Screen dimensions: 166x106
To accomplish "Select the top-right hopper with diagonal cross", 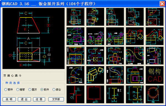I will [155, 17].
